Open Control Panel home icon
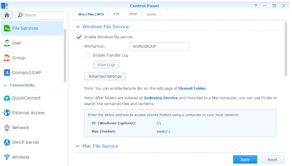 coord(7,15)
